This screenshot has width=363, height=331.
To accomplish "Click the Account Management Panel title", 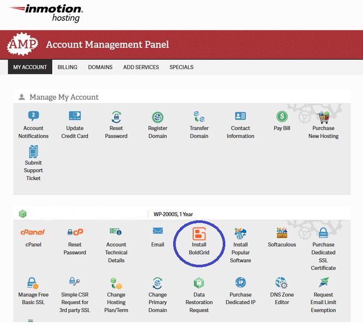I will [x=107, y=44].
